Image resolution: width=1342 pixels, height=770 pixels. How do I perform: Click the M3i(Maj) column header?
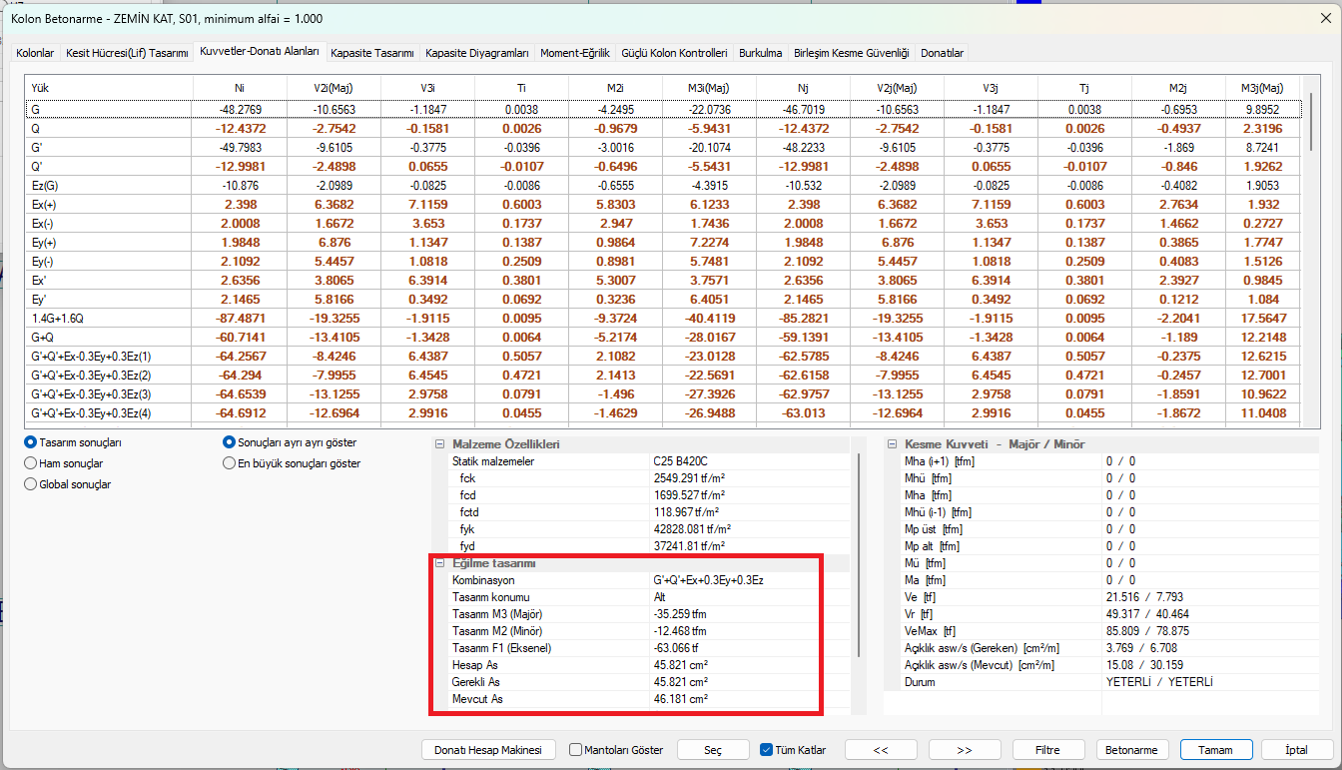click(708, 88)
